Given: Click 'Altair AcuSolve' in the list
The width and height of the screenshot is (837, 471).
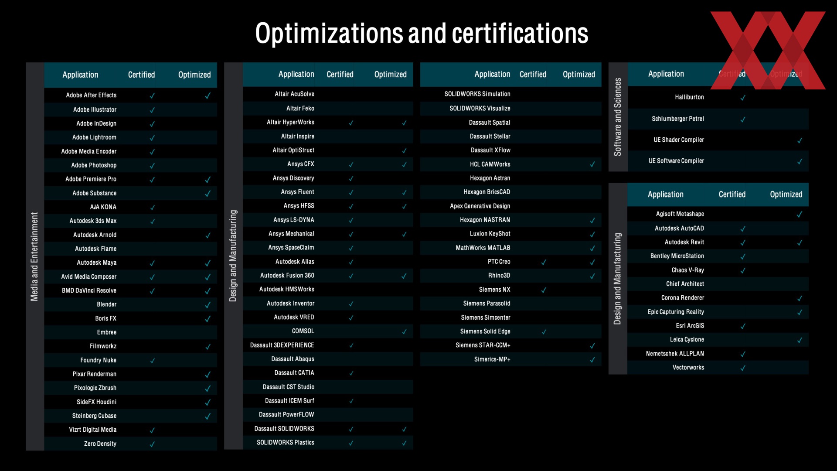Looking at the screenshot, I should pos(294,94).
